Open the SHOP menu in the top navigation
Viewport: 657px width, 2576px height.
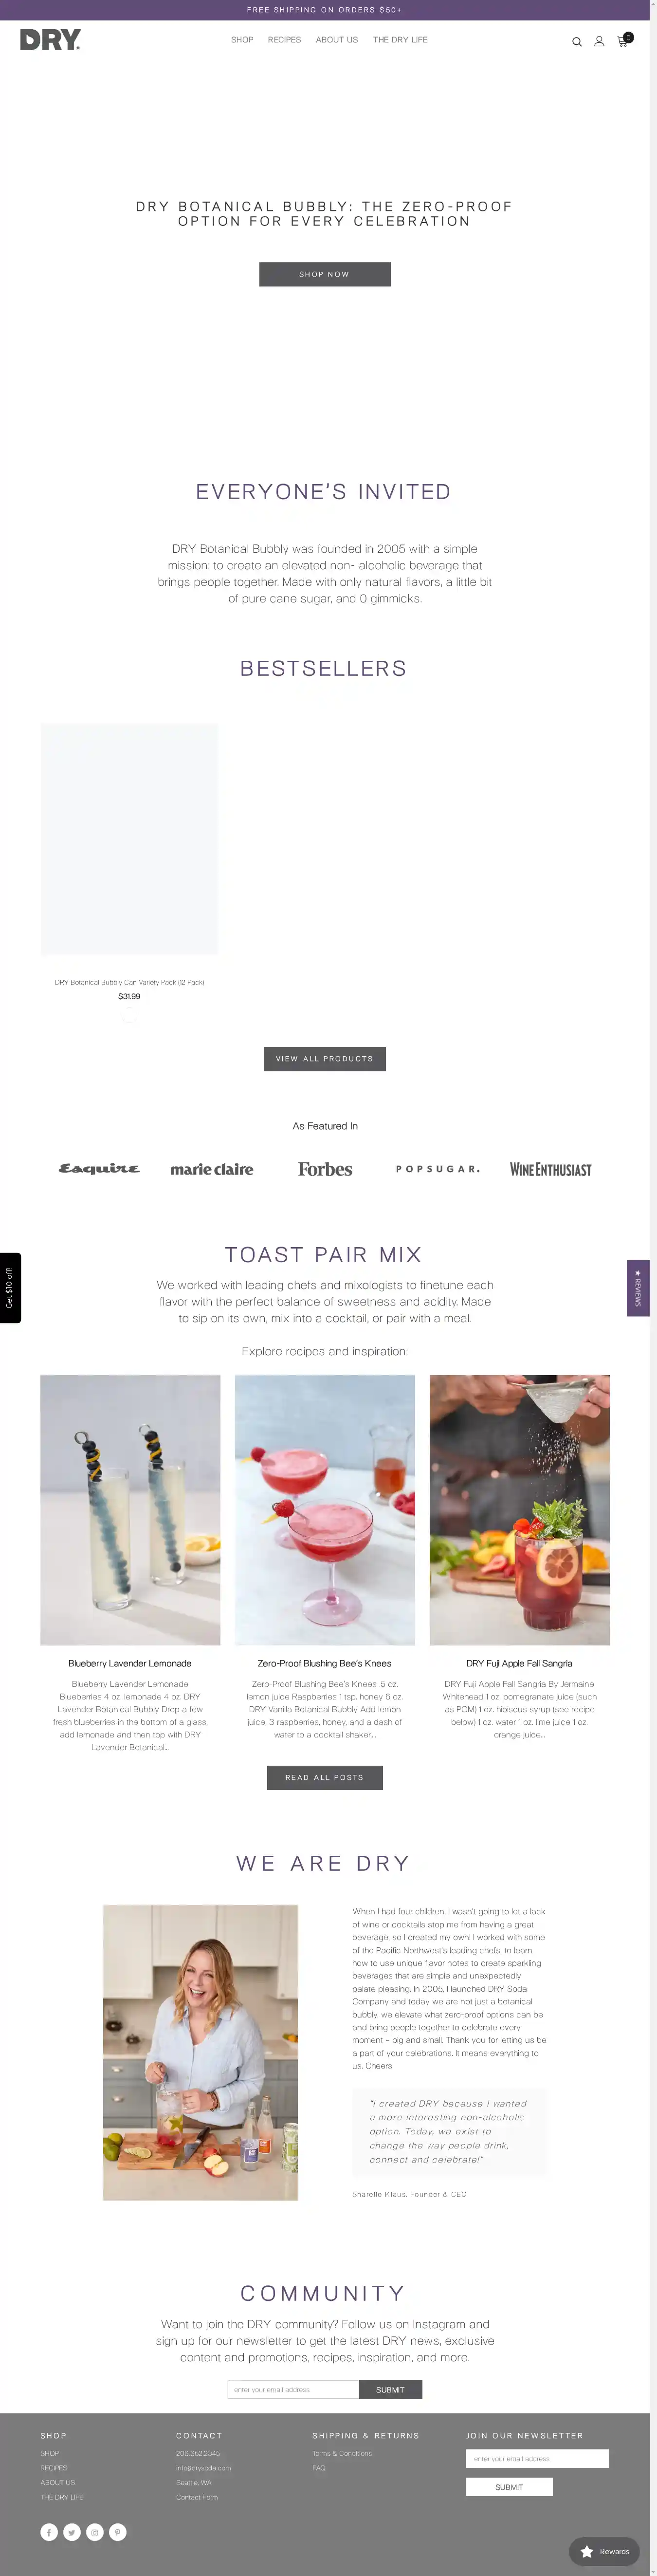pos(242,40)
